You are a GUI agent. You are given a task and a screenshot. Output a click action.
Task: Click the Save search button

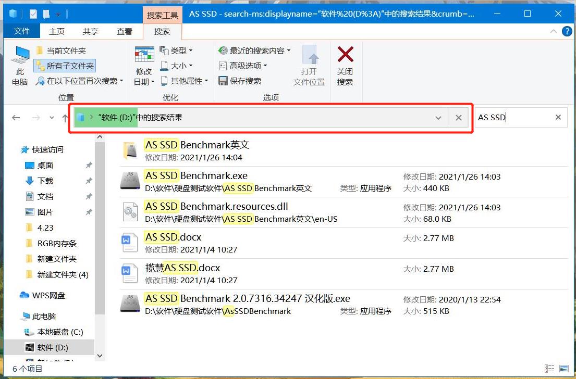pyautogui.click(x=240, y=81)
